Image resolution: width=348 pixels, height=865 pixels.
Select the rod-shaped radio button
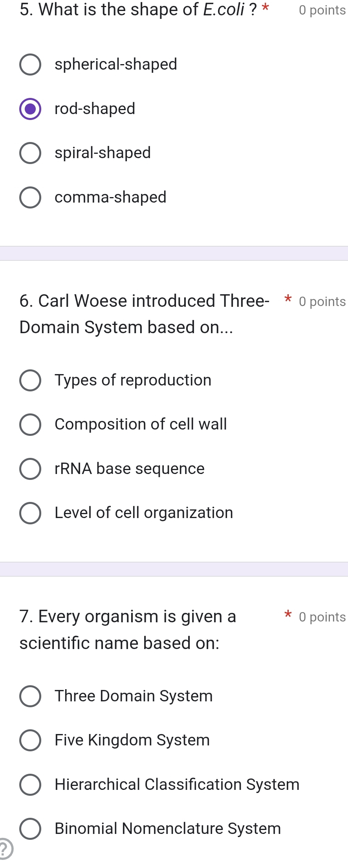30,109
